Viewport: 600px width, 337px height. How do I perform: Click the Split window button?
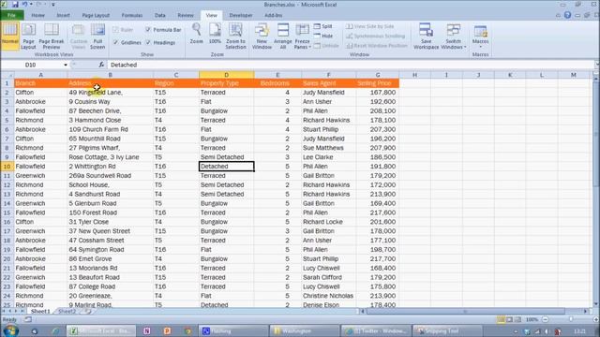(323, 26)
